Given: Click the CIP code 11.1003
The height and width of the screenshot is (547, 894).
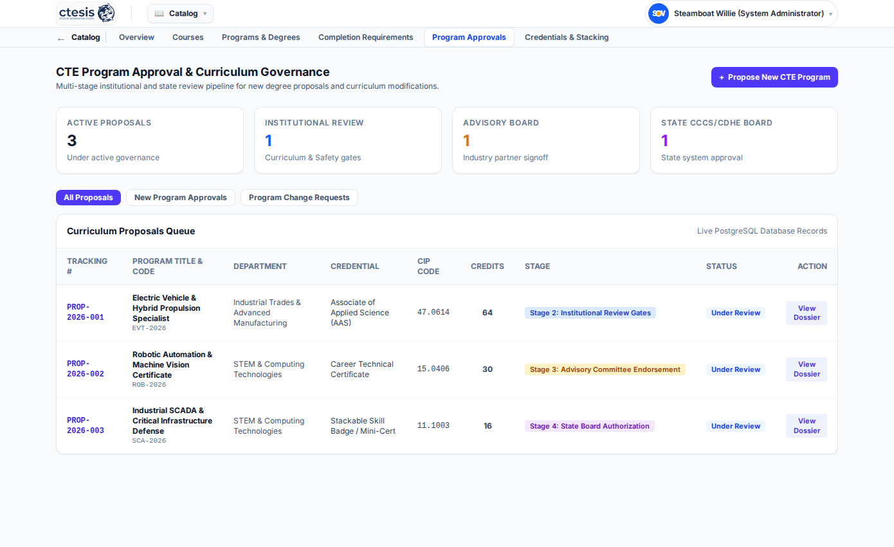Looking at the screenshot, I should click(433, 426).
